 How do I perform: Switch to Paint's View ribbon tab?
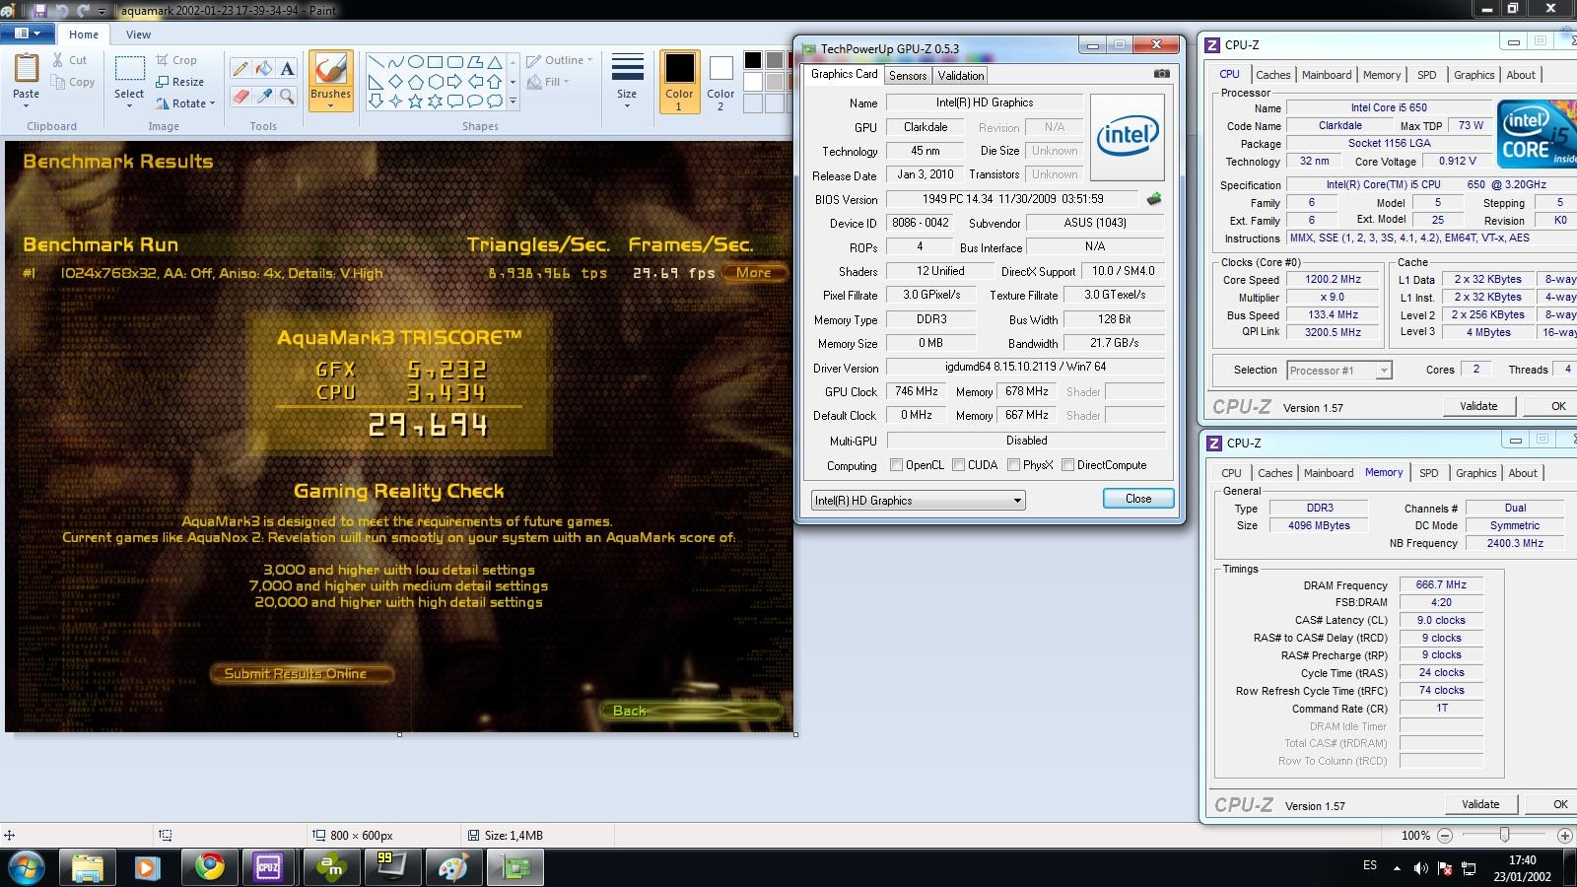click(x=138, y=34)
